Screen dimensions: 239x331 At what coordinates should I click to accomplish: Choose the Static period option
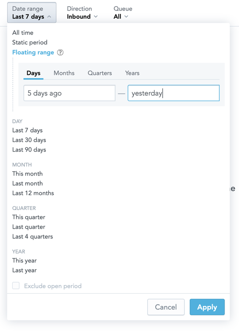click(x=30, y=43)
